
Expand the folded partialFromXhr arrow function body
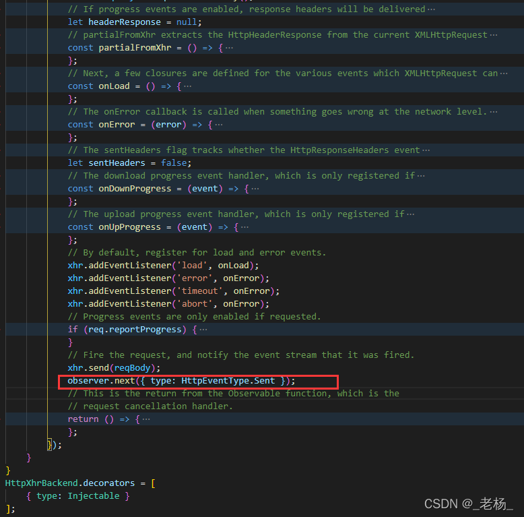pyautogui.click(x=229, y=48)
